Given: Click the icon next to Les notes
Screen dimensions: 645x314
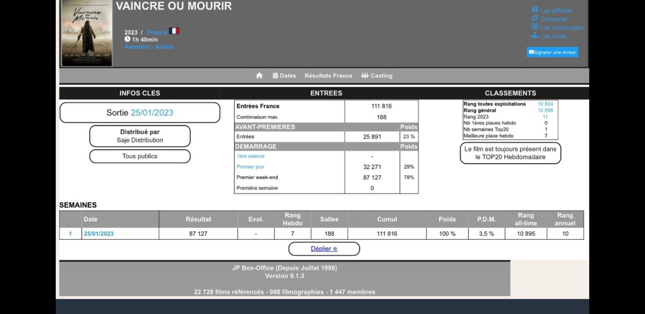Looking at the screenshot, I should pyautogui.click(x=535, y=35).
